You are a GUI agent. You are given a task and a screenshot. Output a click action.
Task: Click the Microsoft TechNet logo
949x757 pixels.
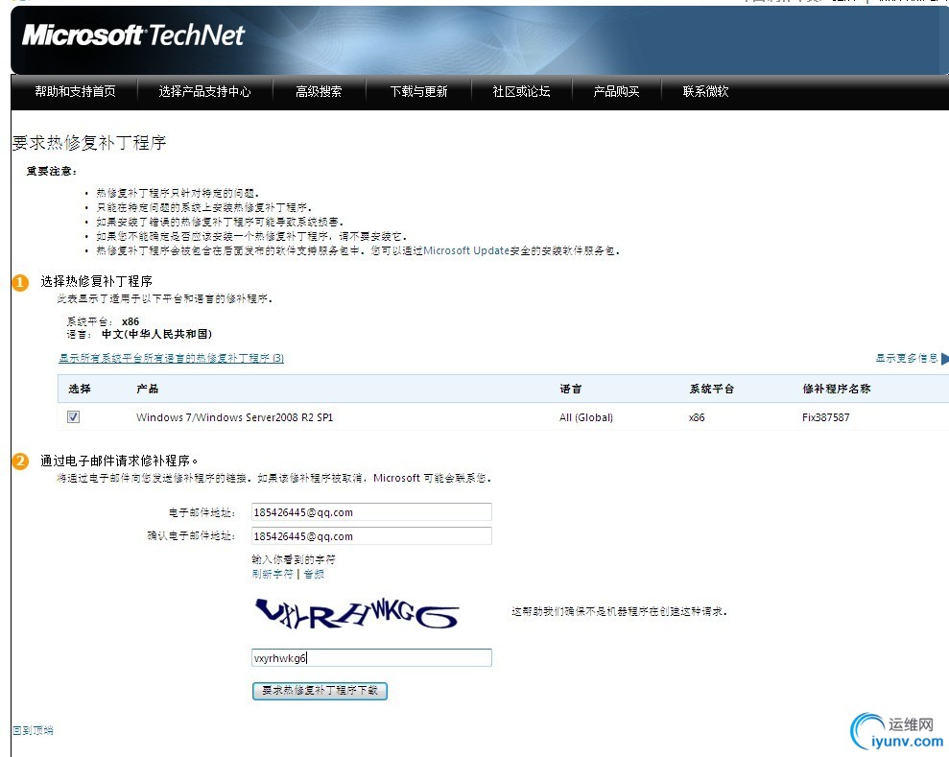[133, 35]
